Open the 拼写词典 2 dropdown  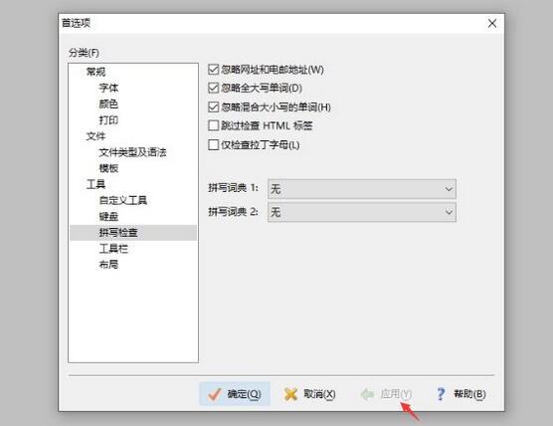coord(362,212)
